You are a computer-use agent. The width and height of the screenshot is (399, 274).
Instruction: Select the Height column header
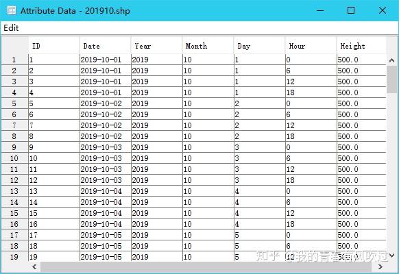click(x=361, y=46)
